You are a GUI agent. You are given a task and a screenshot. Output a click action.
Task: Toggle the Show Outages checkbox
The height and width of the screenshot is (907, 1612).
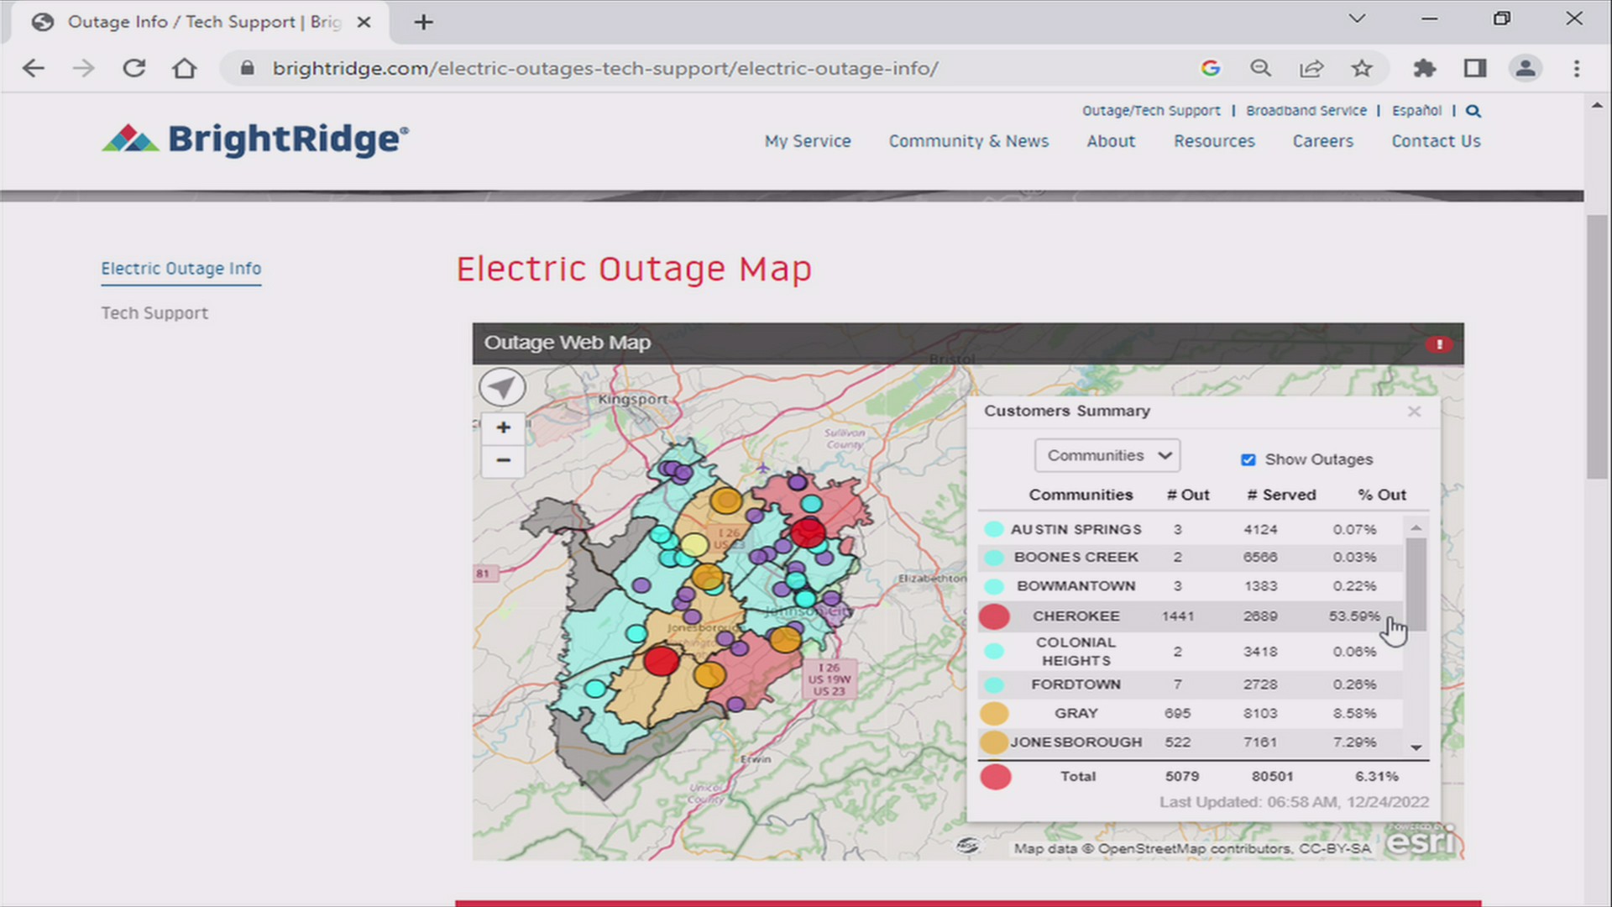(x=1248, y=459)
